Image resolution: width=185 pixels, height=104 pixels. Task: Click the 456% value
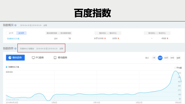pos(164,39)
